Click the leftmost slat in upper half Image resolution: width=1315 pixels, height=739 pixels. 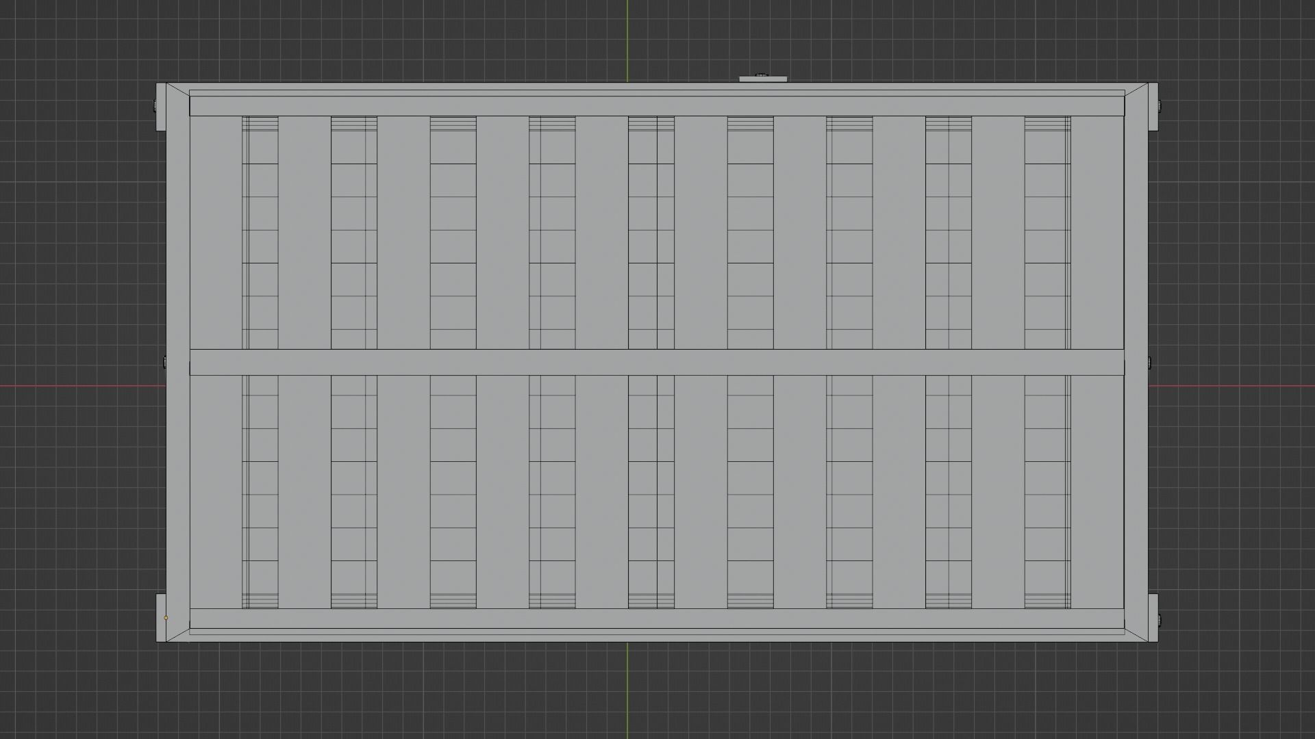tap(260, 233)
